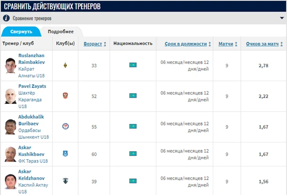Click the Ordabasy Shymkent club crest icon
The image size is (287, 195).
coord(65,126)
